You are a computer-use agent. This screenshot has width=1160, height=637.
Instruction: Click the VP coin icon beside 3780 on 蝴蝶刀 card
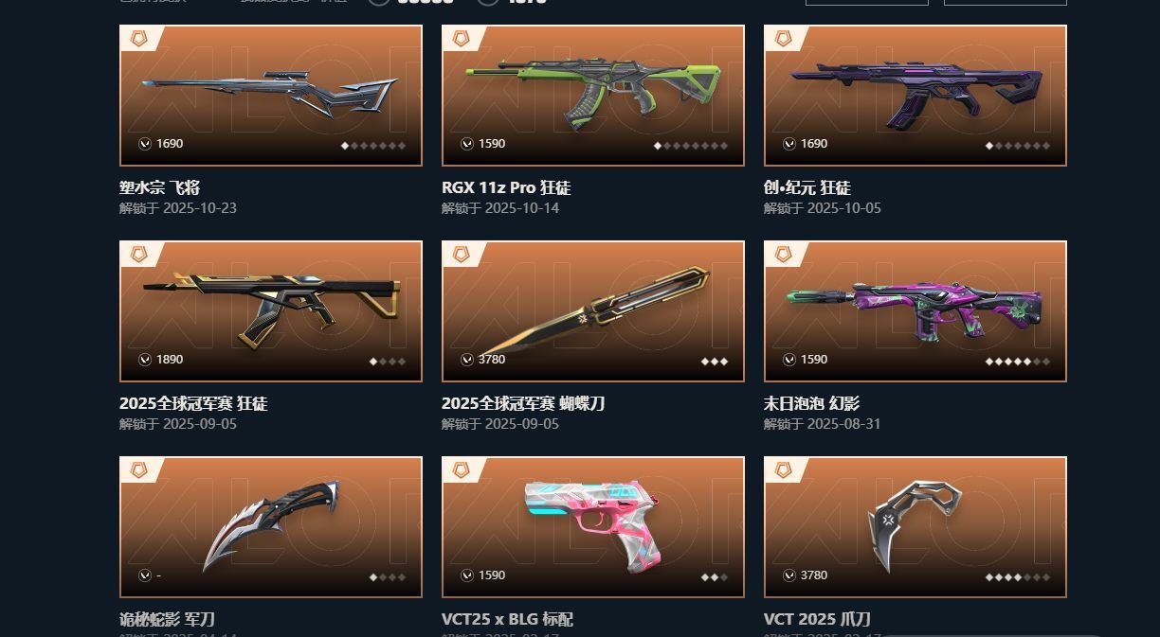pos(467,360)
